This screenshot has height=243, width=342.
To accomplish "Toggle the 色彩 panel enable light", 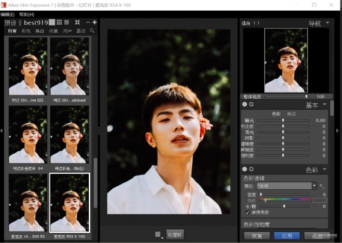I will (x=244, y=169).
